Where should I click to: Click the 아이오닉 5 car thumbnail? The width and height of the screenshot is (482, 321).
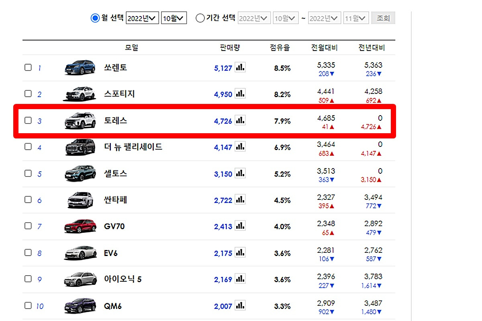(80, 280)
